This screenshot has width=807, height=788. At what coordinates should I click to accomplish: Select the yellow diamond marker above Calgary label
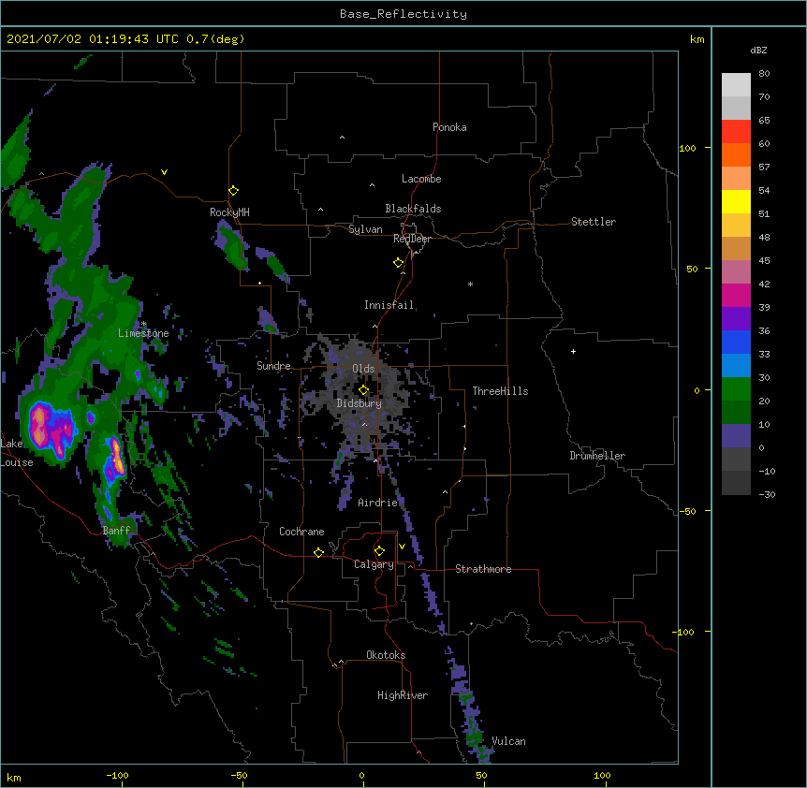tap(379, 551)
